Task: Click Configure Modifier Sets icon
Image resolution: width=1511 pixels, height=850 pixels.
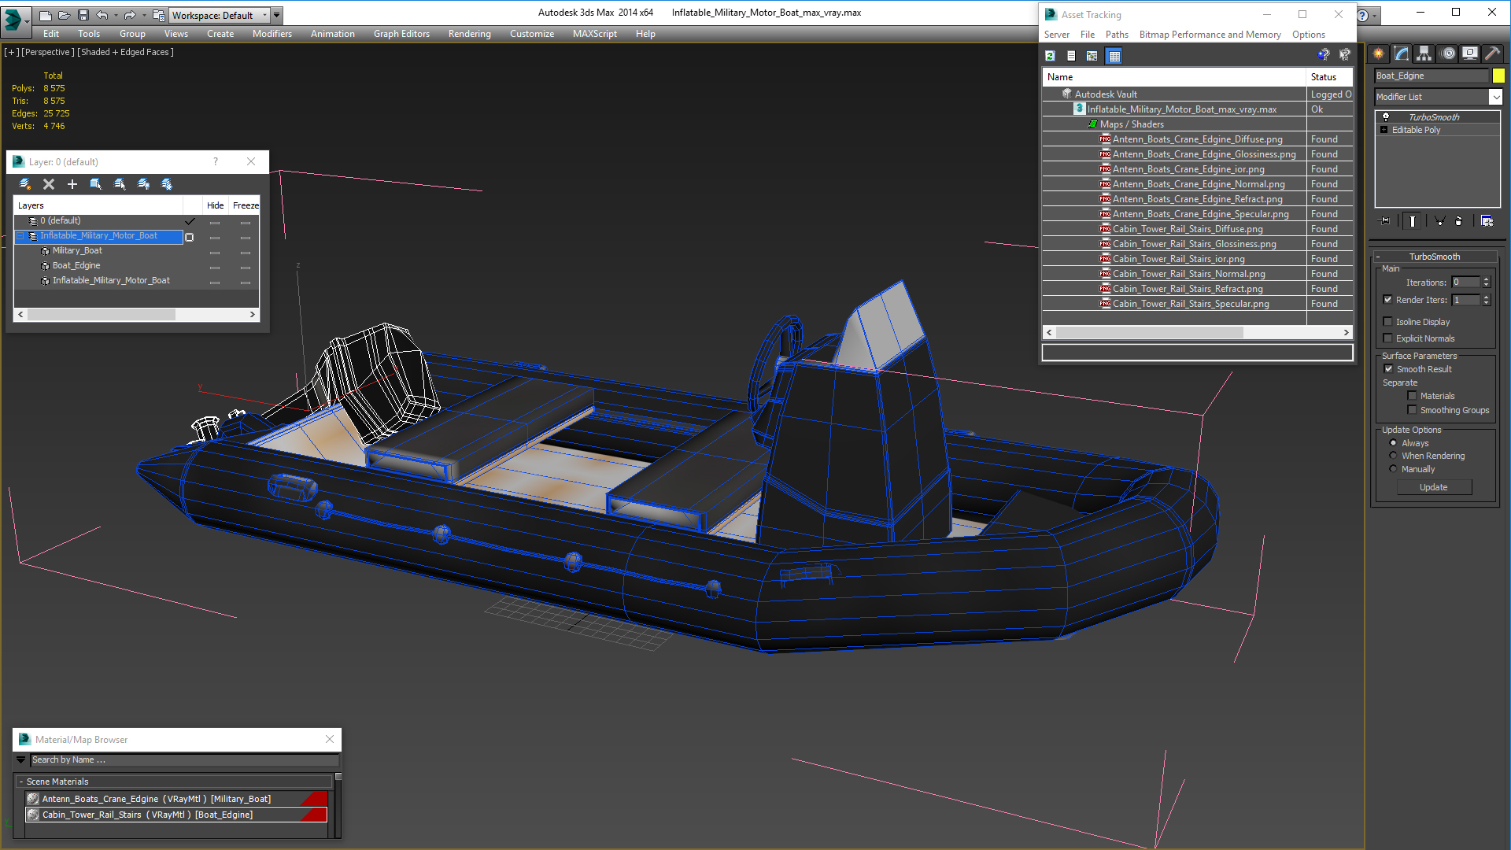Action: (1487, 221)
